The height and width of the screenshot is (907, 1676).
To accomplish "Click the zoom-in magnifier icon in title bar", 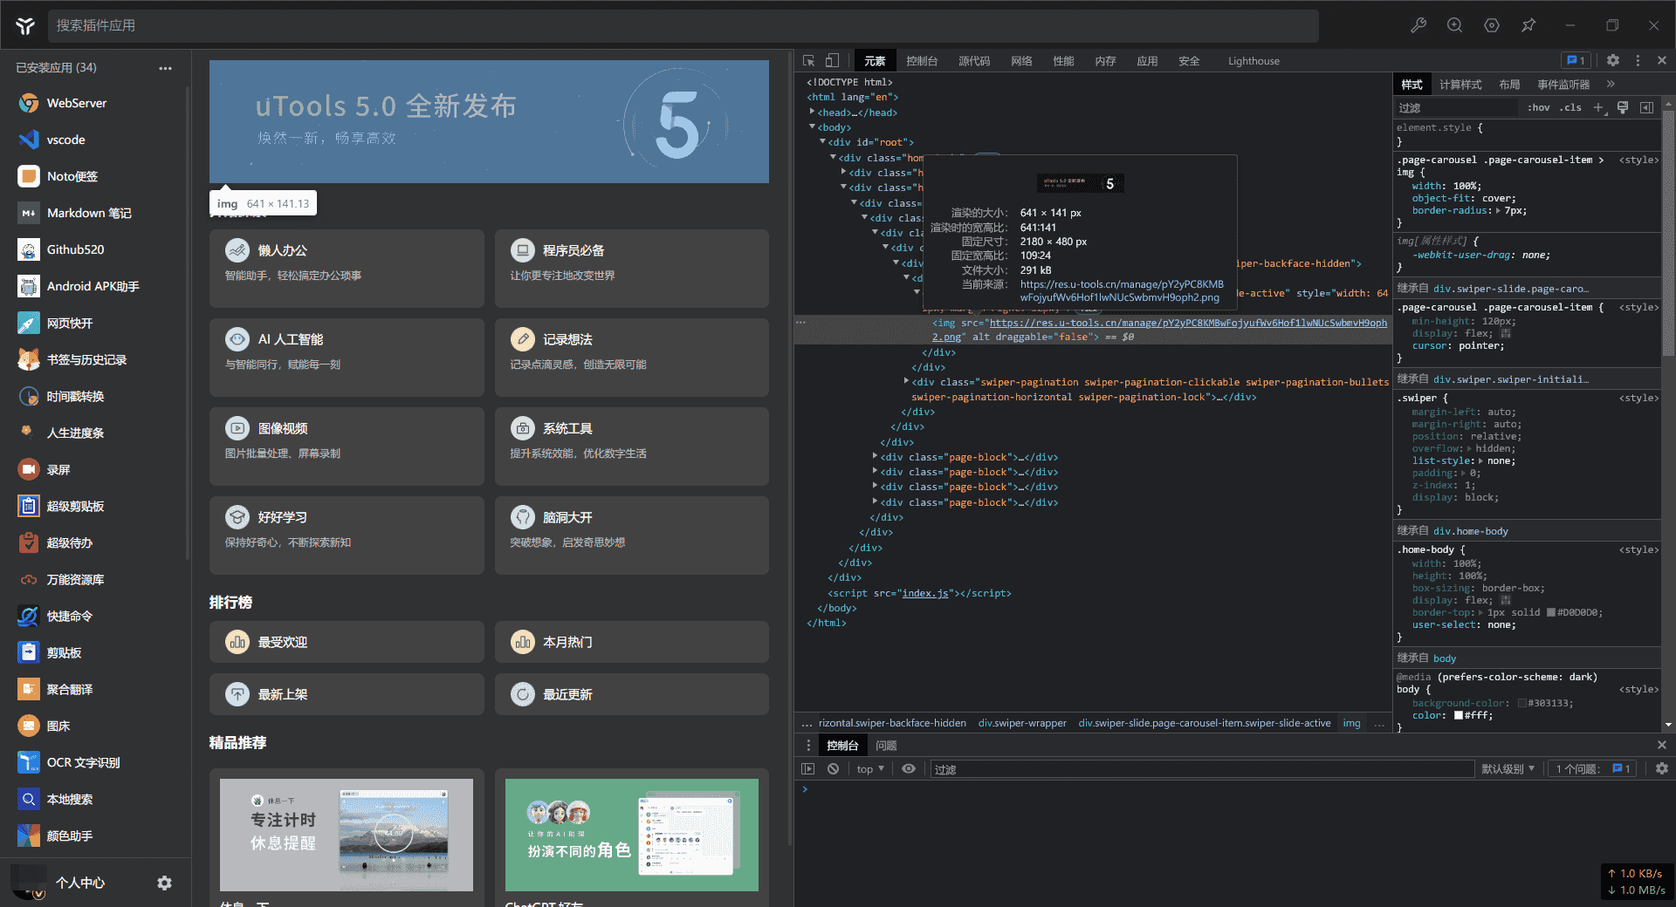I will point(1455,25).
